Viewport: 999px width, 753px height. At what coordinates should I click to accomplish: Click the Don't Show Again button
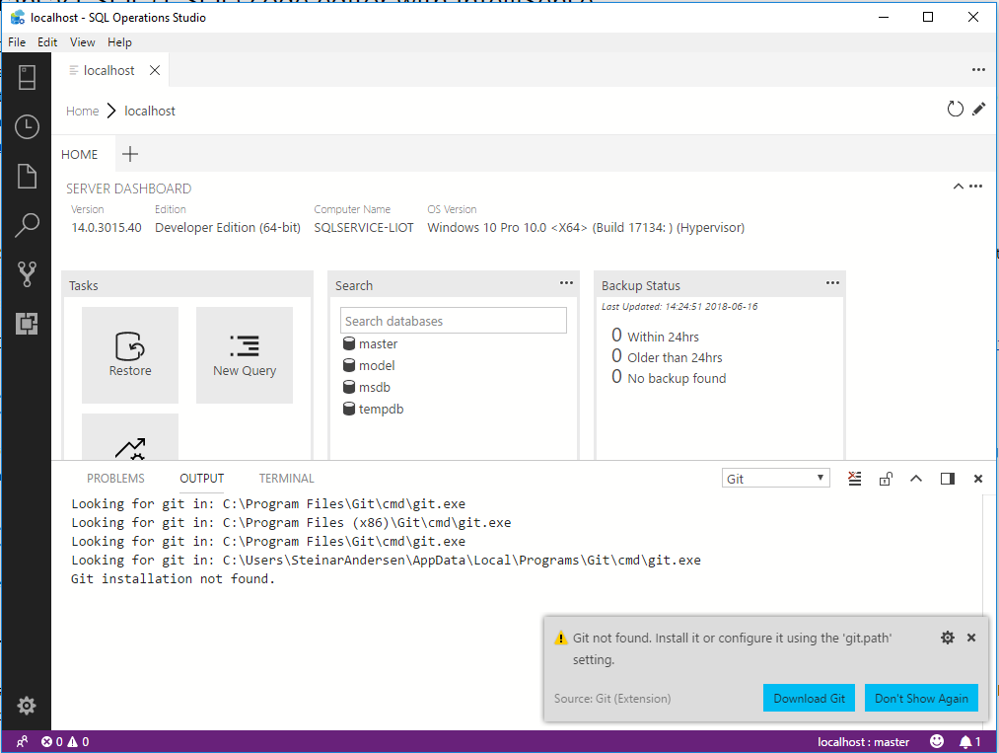[921, 698]
